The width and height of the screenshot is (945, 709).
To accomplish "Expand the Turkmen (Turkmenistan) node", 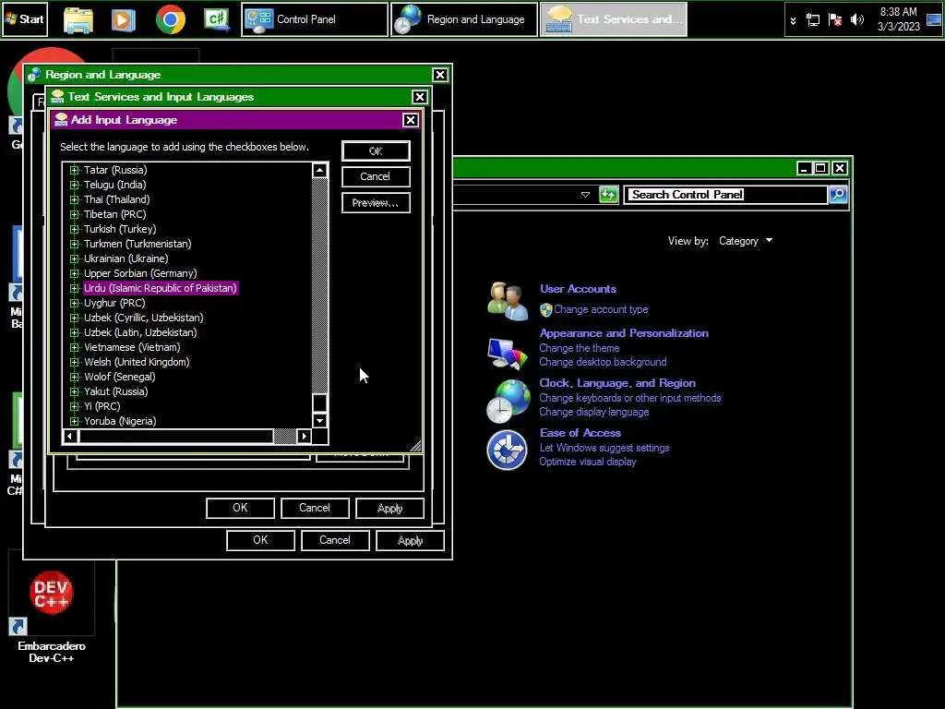I will [x=74, y=244].
